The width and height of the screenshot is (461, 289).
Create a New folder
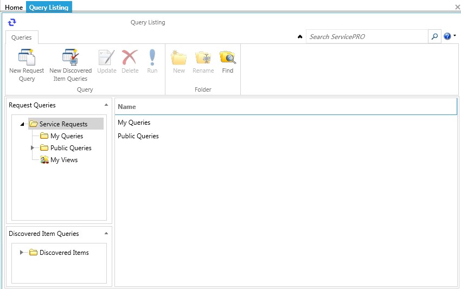(x=179, y=61)
